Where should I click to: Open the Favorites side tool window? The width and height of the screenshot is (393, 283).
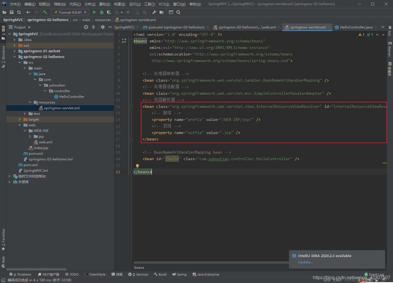3,239
